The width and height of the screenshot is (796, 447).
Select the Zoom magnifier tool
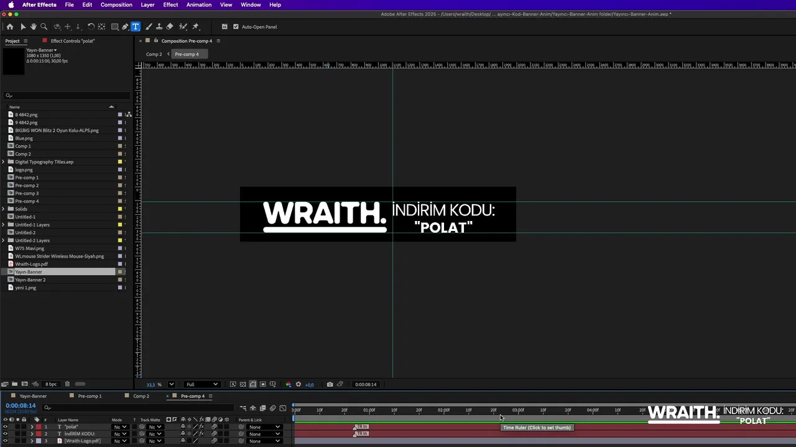(44, 27)
